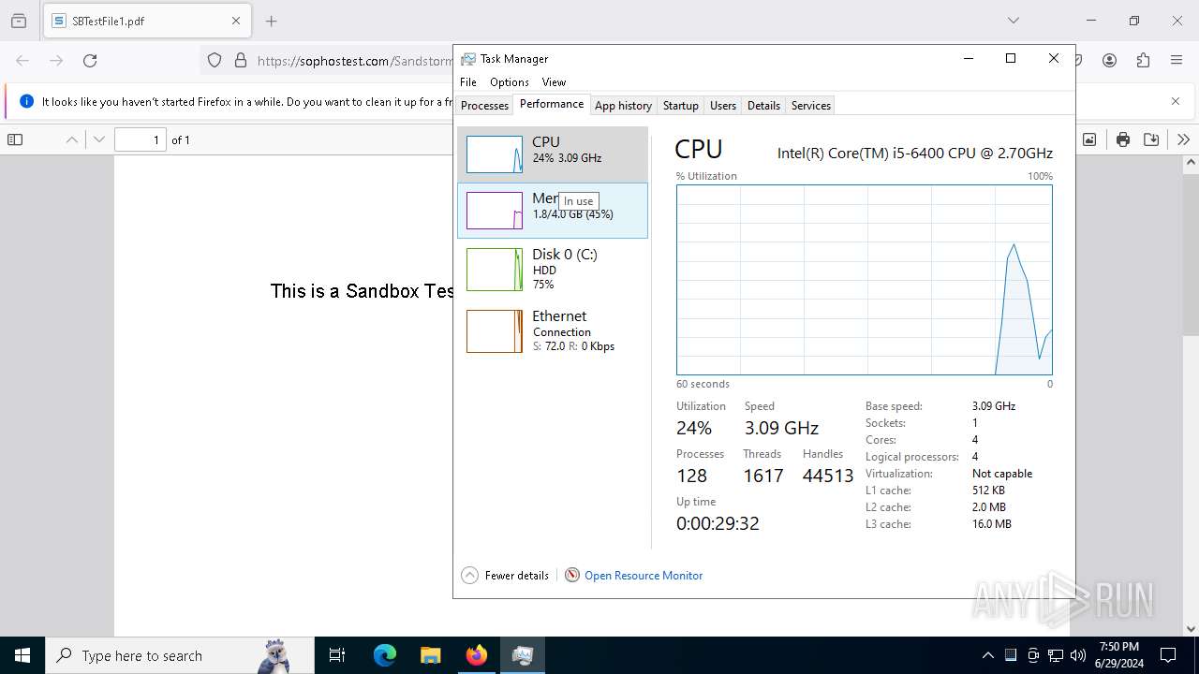Click Task Manager taskbar icon

523,655
